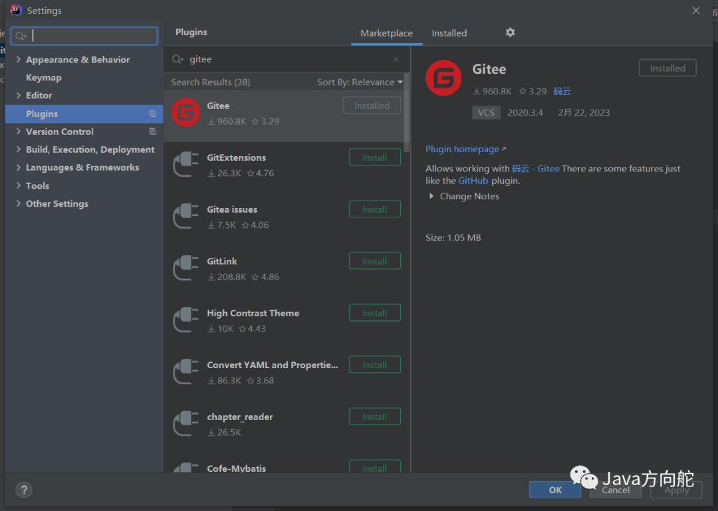
Task: Expand the Change Notes section
Action: tap(431, 196)
